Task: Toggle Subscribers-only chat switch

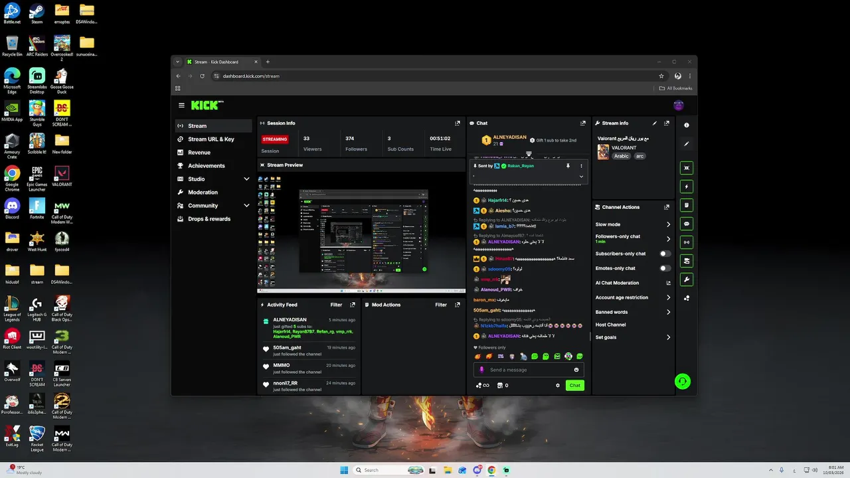Action: pyautogui.click(x=665, y=254)
